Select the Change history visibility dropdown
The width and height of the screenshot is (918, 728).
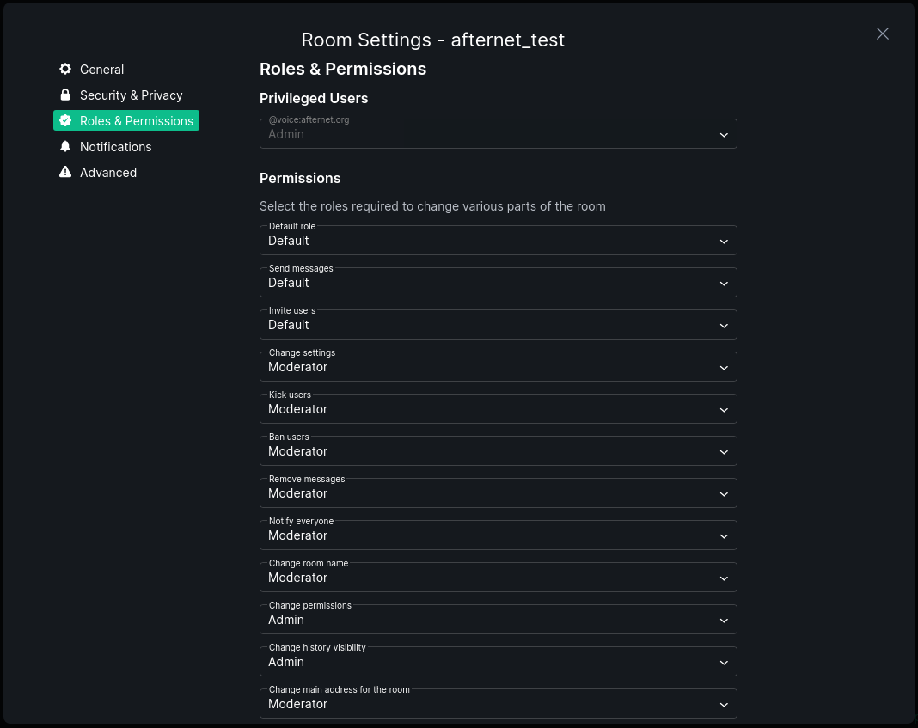[x=498, y=663]
